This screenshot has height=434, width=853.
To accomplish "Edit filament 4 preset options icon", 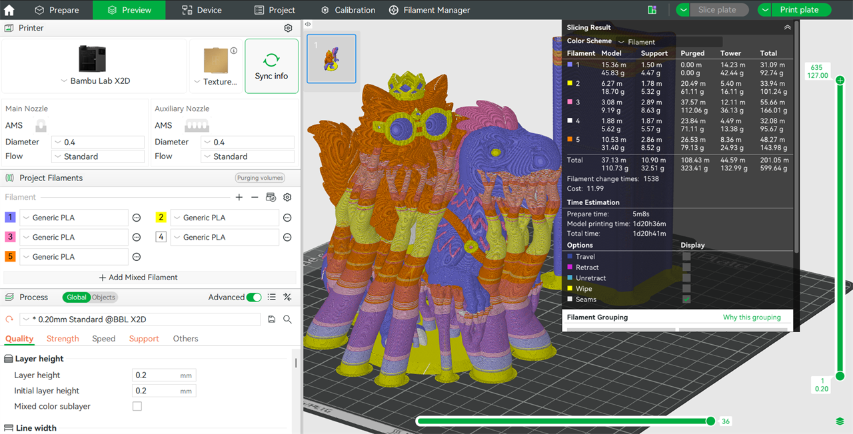I will [287, 237].
